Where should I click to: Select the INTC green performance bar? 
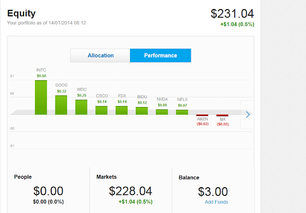click(41, 97)
